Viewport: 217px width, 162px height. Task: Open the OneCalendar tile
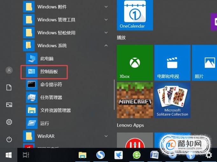click(135, 15)
